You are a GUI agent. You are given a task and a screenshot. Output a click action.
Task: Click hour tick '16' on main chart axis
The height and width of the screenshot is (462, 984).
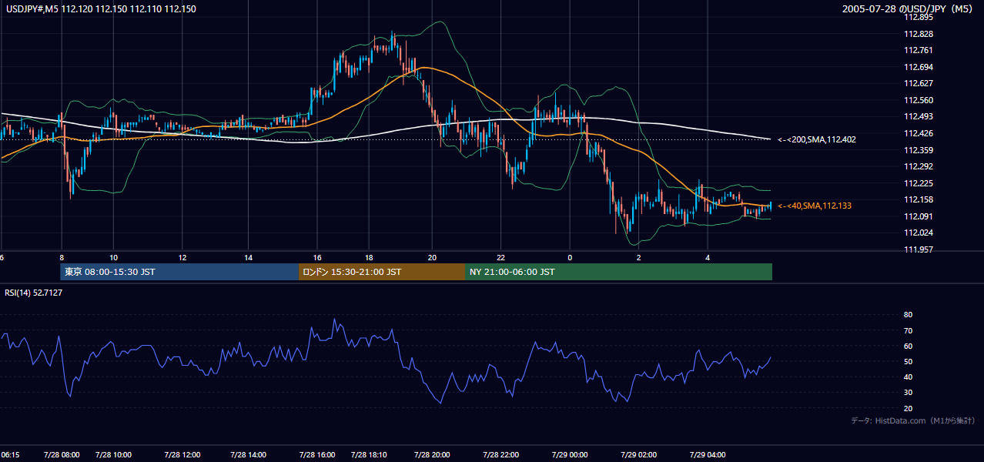(x=317, y=257)
